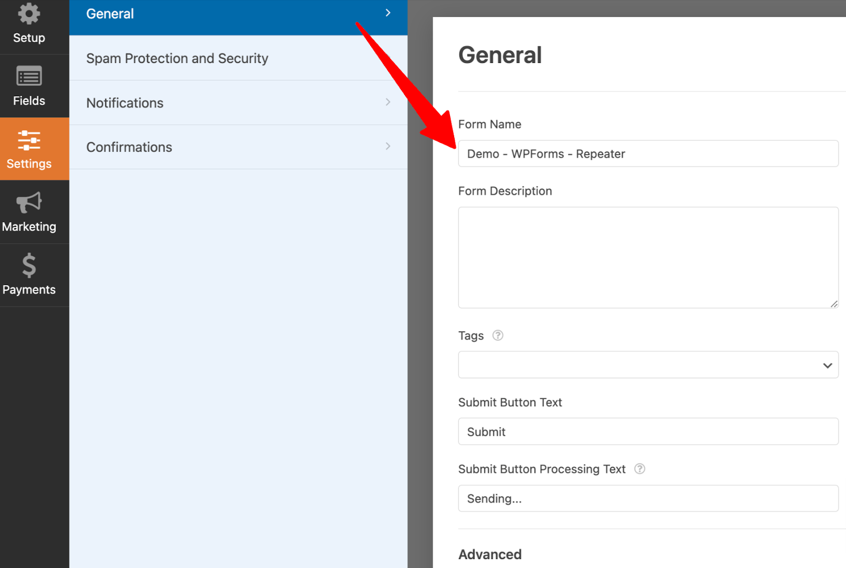Screen dimensions: 846x568
Task: Grab the Form Description resize handle
Action: coord(834,304)
